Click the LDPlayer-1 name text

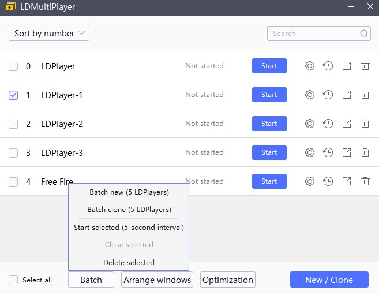[x=62, y=95]
